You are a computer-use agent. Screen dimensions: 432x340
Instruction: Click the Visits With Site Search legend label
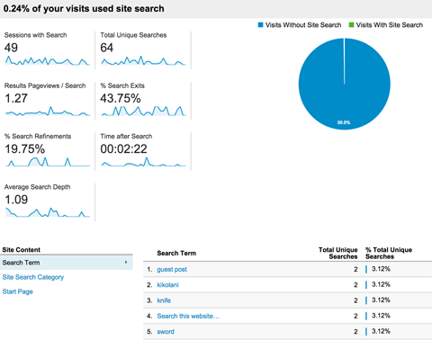pos(390,25)
